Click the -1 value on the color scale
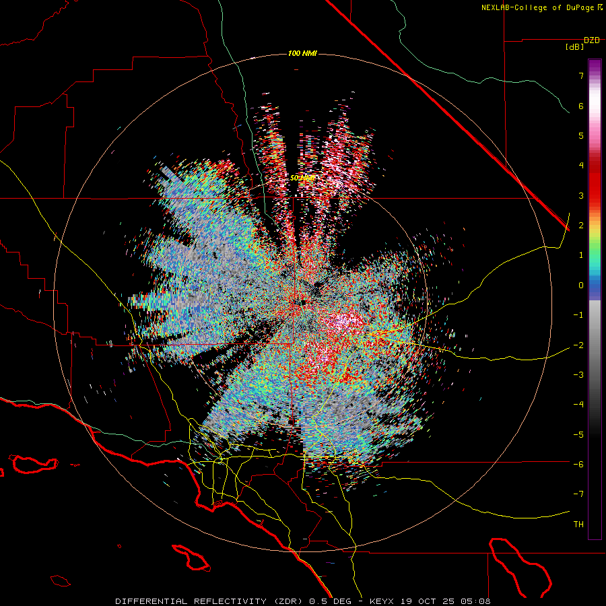This screenshot has height=606, width=606. (578, 315)
